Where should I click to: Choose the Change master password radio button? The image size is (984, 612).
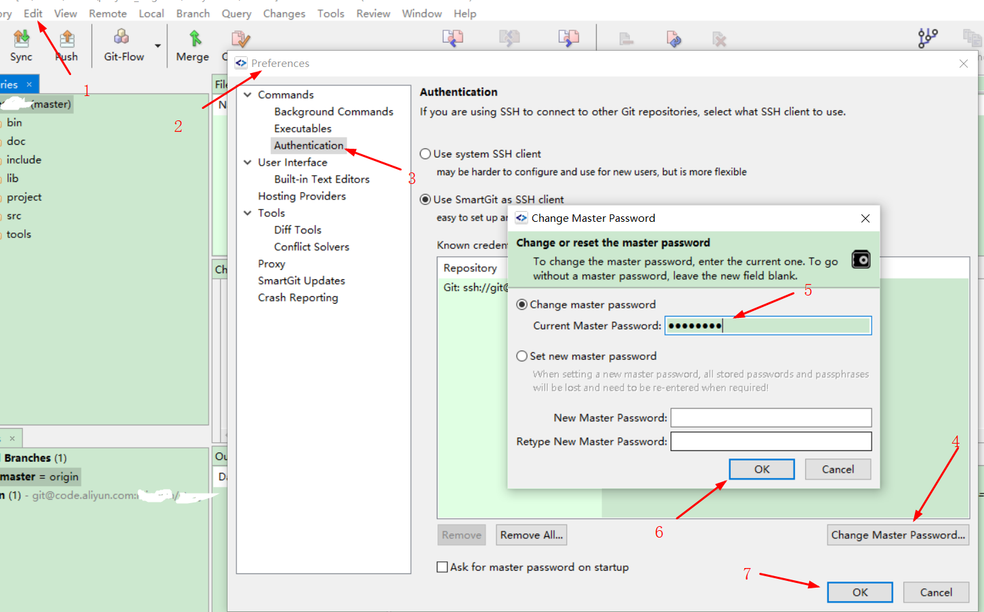tap(522, 304)
